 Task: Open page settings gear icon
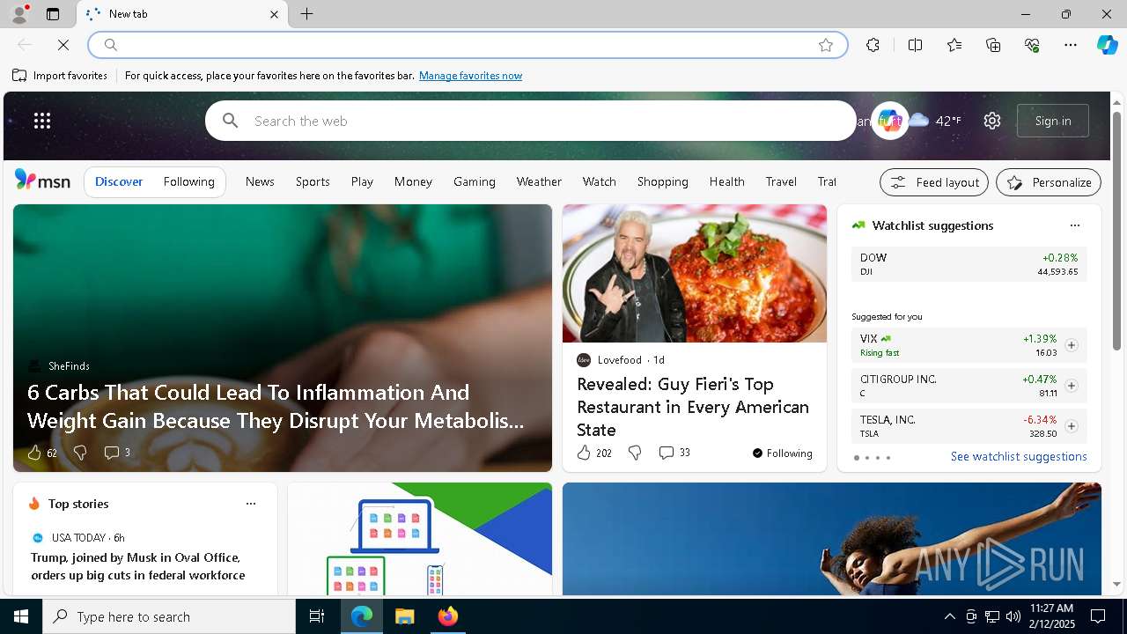click(992, 121)
